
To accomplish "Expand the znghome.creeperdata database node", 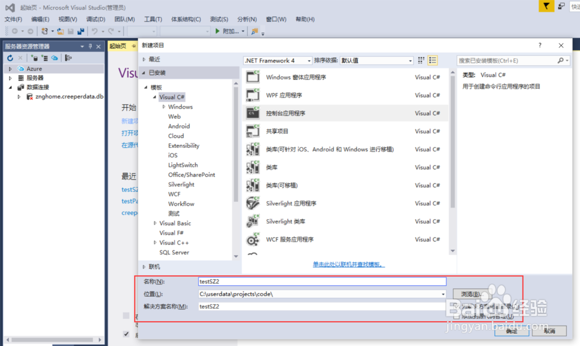I will tap(19, 96).
